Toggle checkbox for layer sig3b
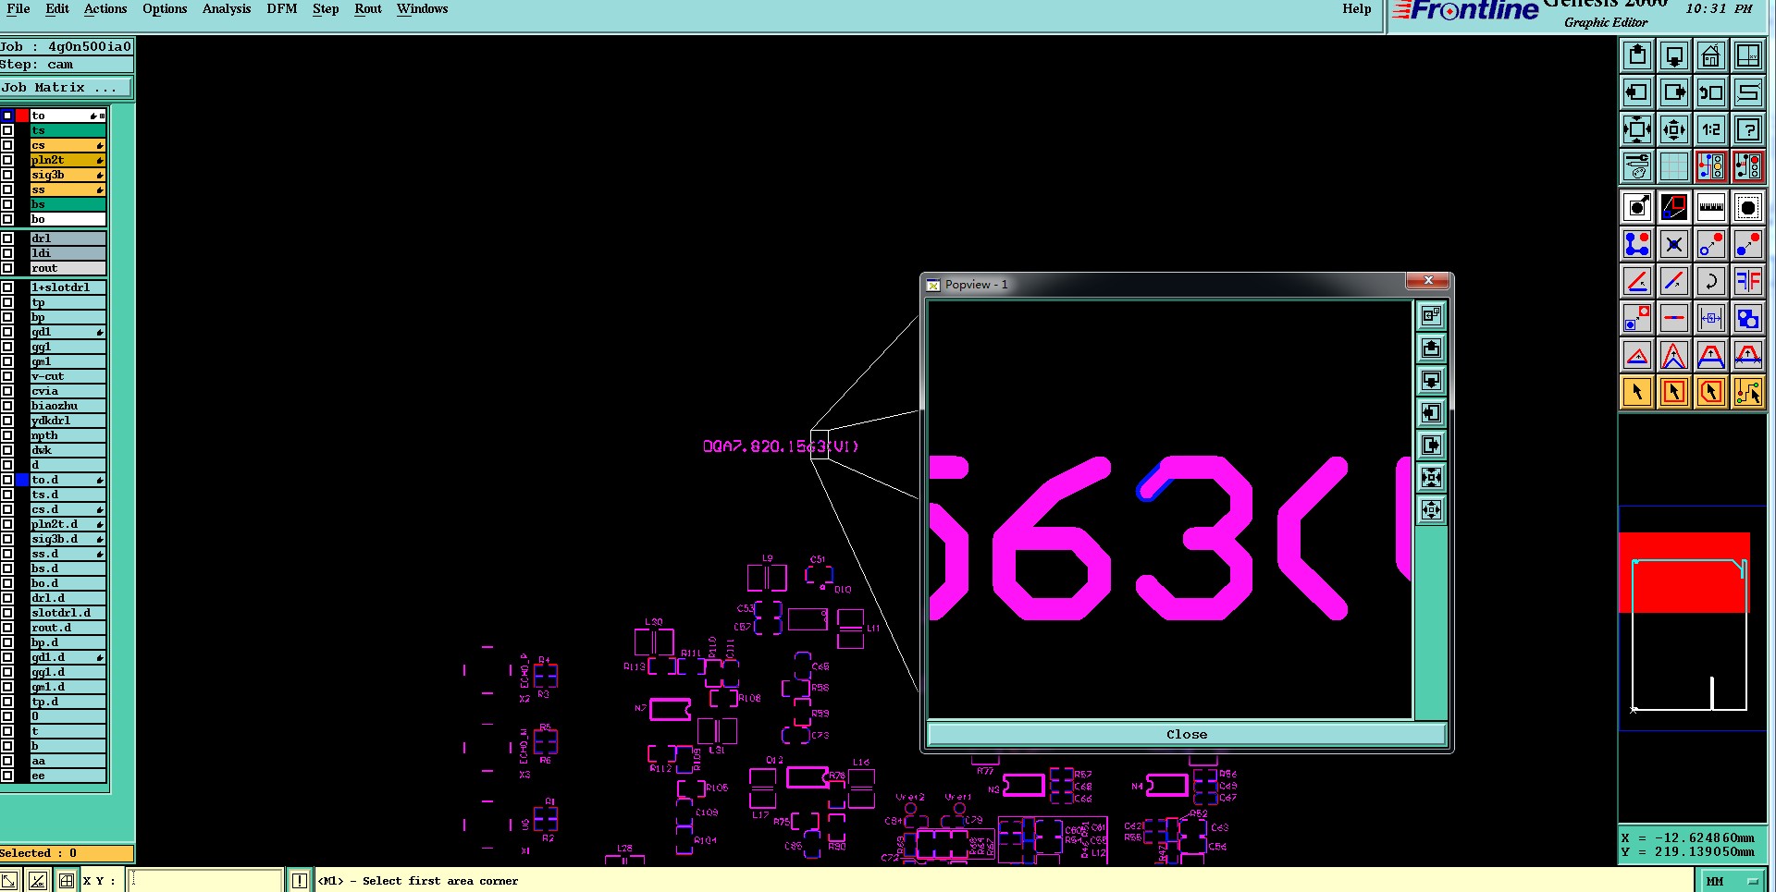1776x892 pixels. pos(7,175)
